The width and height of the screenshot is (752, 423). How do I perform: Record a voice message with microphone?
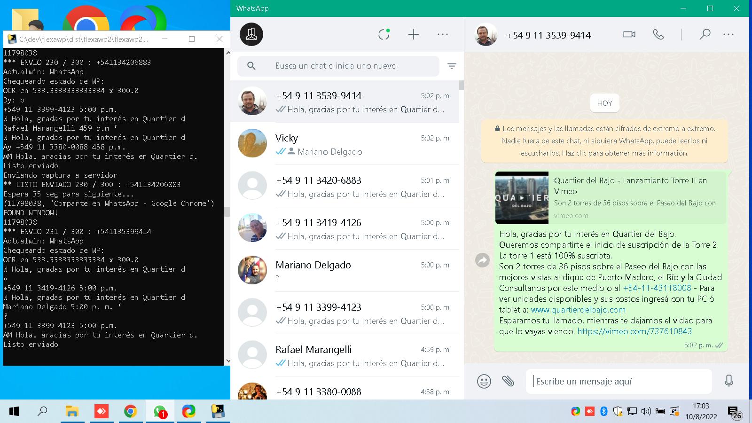(729, 381)
